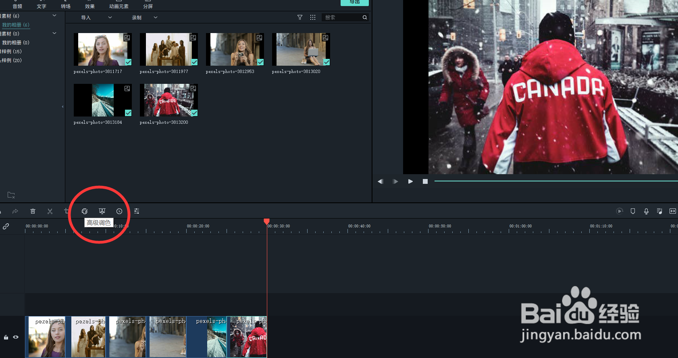Toggle checkmark on pexels-photo-3813184 thumbnail
This screenshot has width=678, height=358.
pos(128,113)
